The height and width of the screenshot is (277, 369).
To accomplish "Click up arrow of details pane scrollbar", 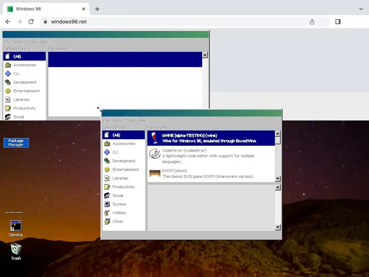I will click(x=278, y=188).
